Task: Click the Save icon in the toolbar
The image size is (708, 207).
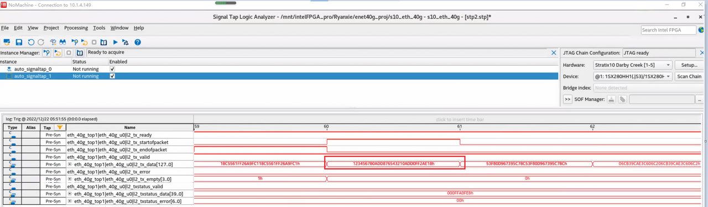Action: [19, 42]
